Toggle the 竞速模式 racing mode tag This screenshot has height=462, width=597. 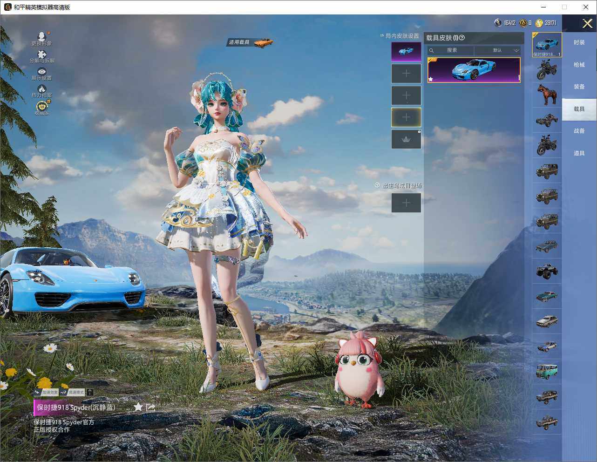[x=72, y=392]
